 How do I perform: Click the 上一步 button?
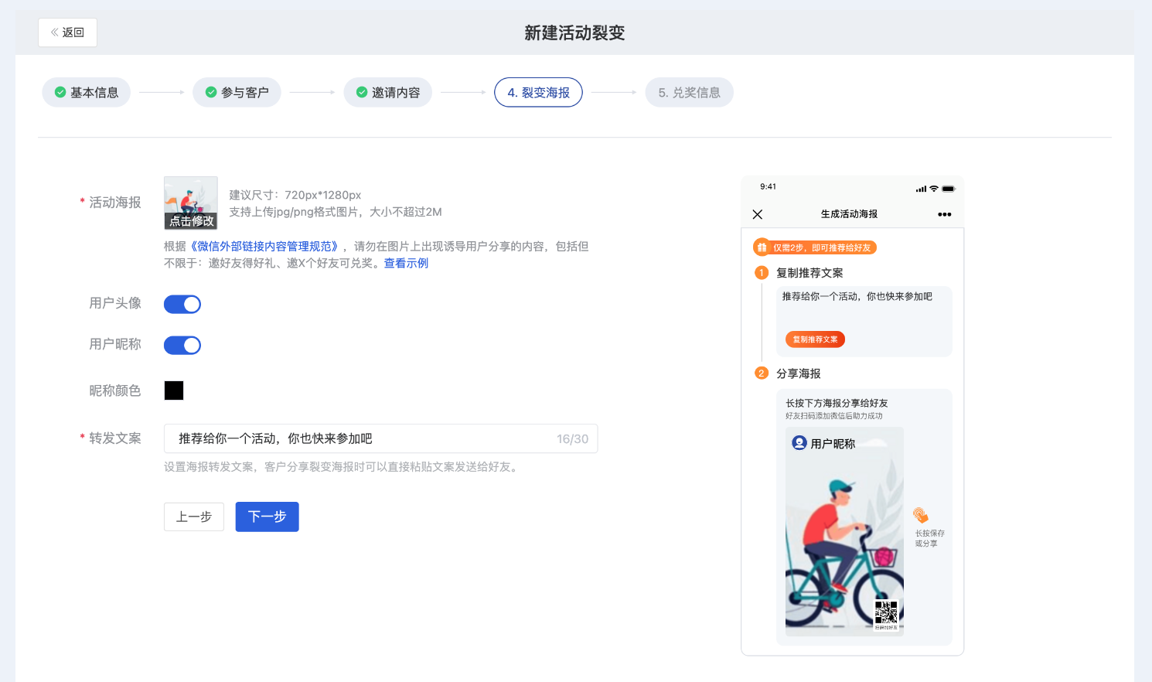(x=194, y=517)
